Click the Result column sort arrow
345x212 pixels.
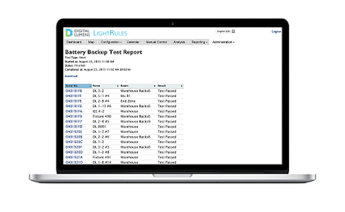coord(182,86)
